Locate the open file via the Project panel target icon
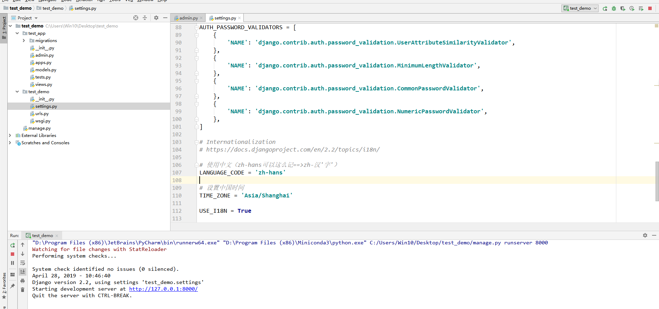This screenshot has width=659, height=309. coord(136,18)
